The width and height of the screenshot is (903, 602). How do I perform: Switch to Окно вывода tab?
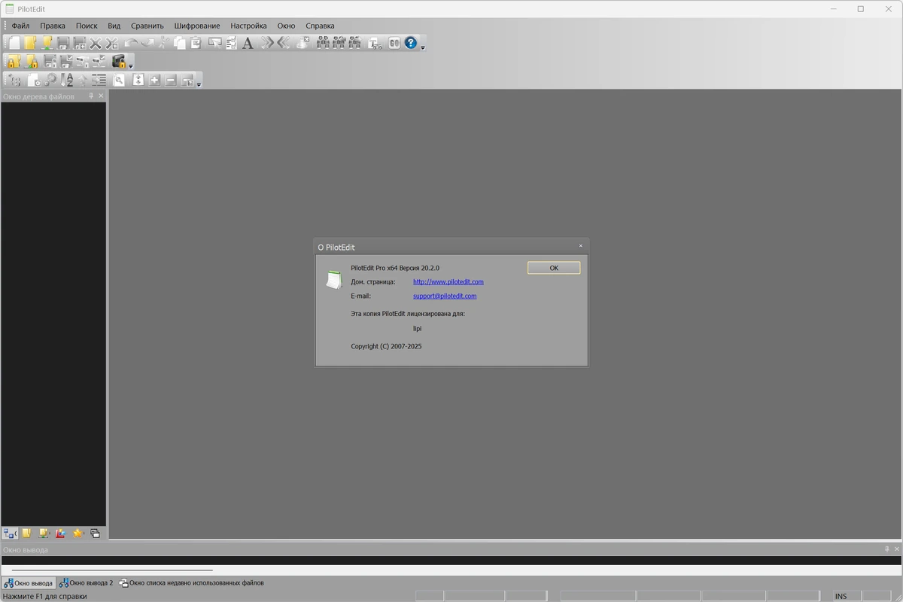pos(29,583)
